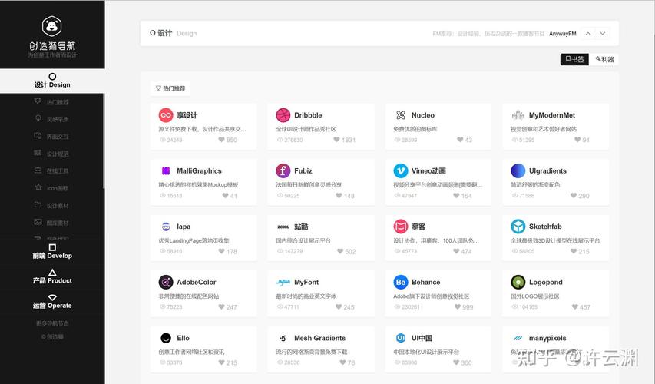Click the MyModernMet icon
The height and width of the screenshot is (384, 655).
518,115
